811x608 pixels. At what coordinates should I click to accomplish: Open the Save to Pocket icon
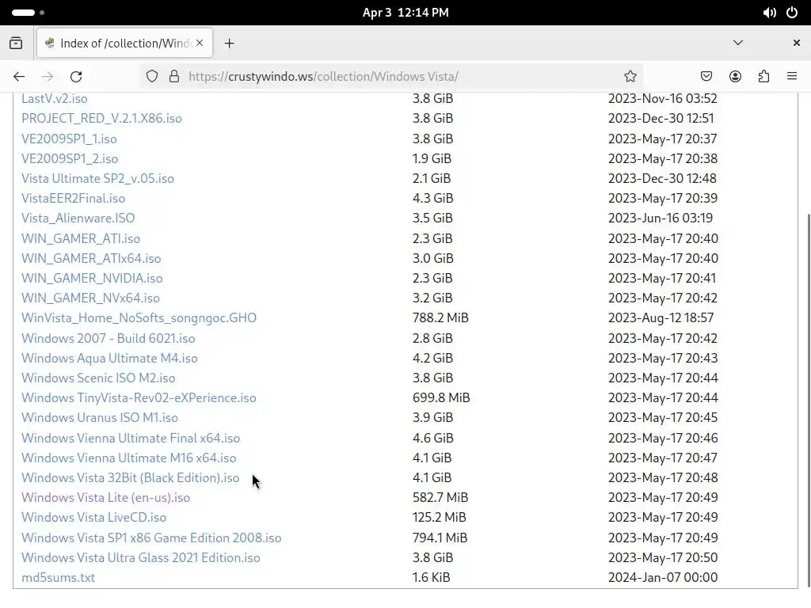pos(706,77)
